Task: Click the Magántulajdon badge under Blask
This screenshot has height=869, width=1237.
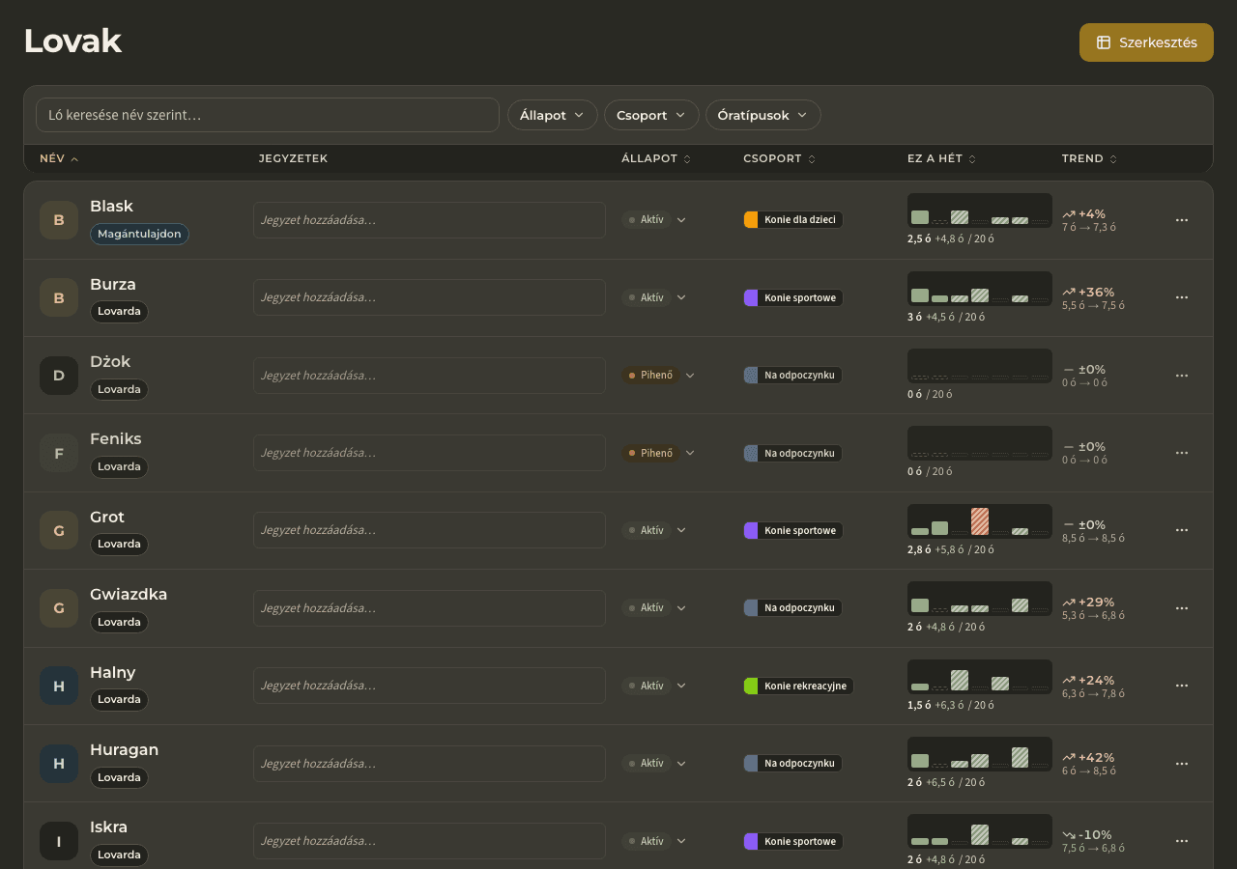Action: [139, 234]
